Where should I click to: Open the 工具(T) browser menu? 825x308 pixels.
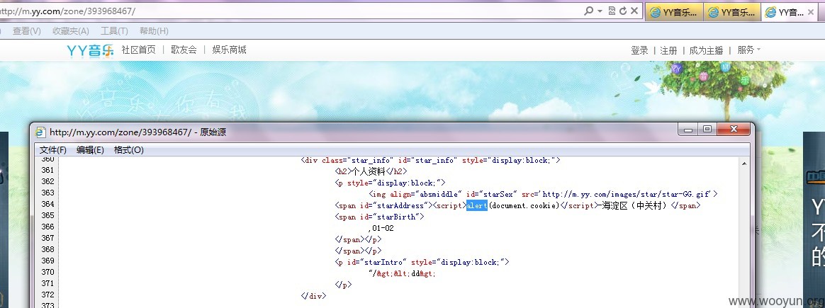pos(114,31)
